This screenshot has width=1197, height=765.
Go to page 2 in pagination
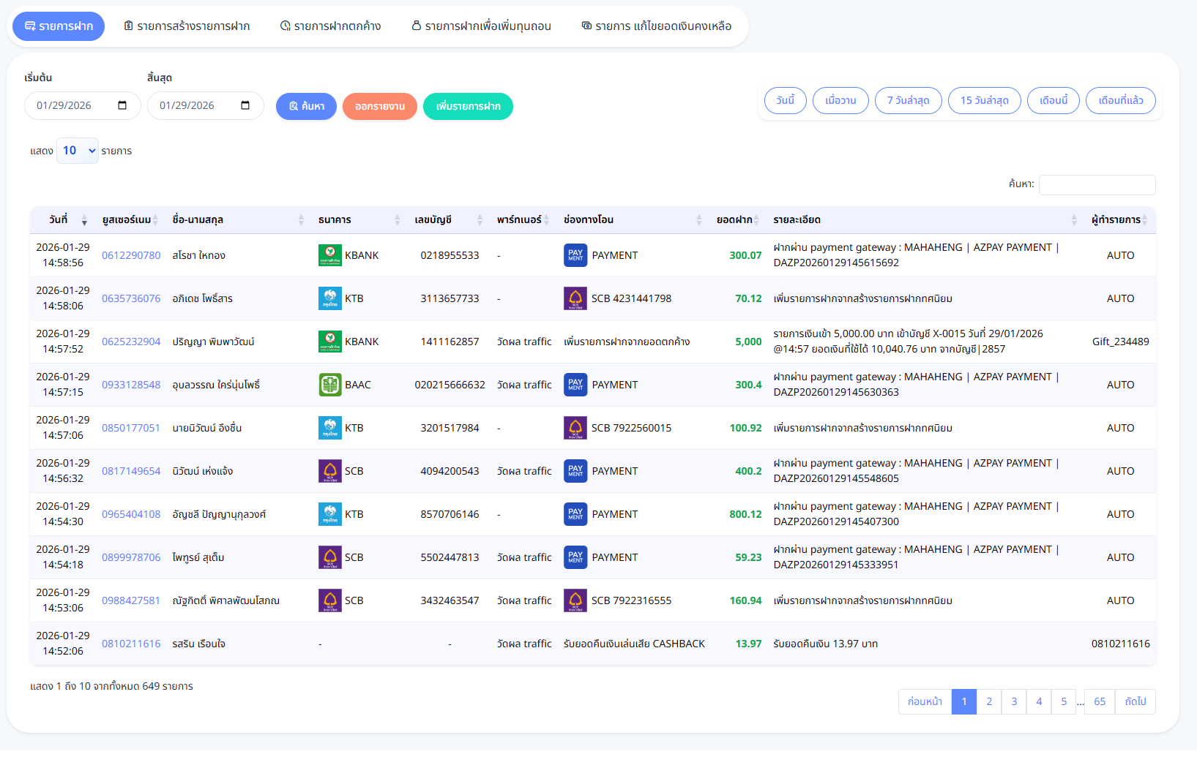(989, 701)
